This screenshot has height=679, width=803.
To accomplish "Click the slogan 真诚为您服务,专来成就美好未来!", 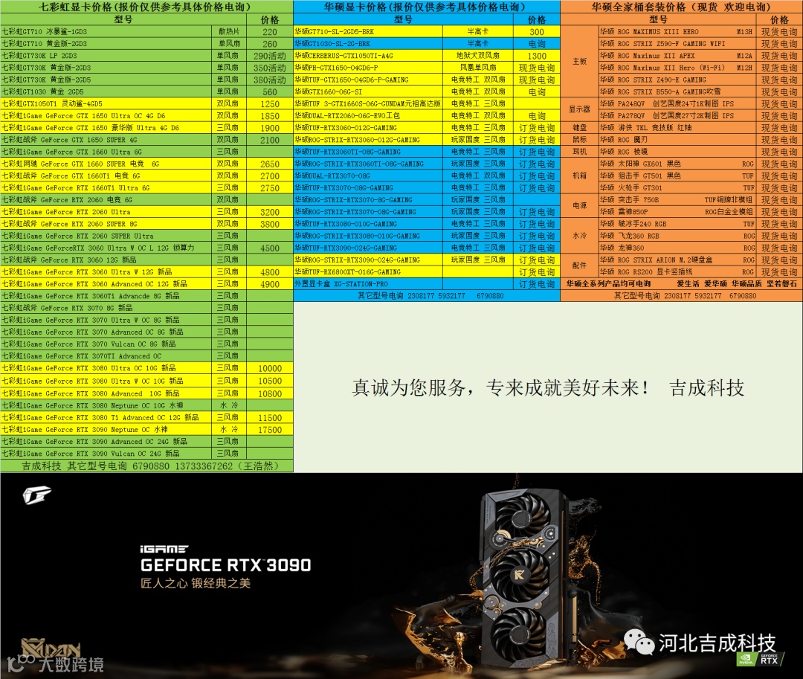I will click(500, 387).
